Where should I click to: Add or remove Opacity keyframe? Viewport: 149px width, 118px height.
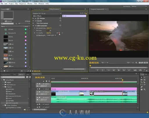59,33
